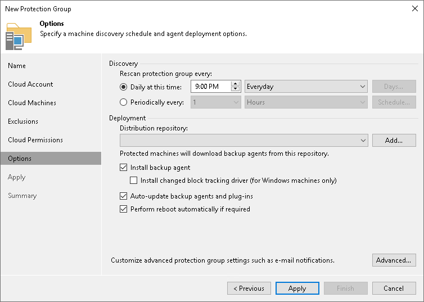
Task: Open the Distribution repository dropdown
Action: [244, 141]
